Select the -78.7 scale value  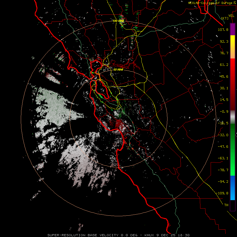(223, 170)
